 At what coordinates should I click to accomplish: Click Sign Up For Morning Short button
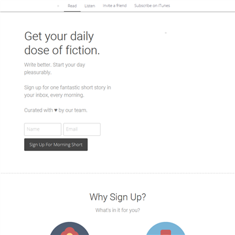[x=56, y=144]
